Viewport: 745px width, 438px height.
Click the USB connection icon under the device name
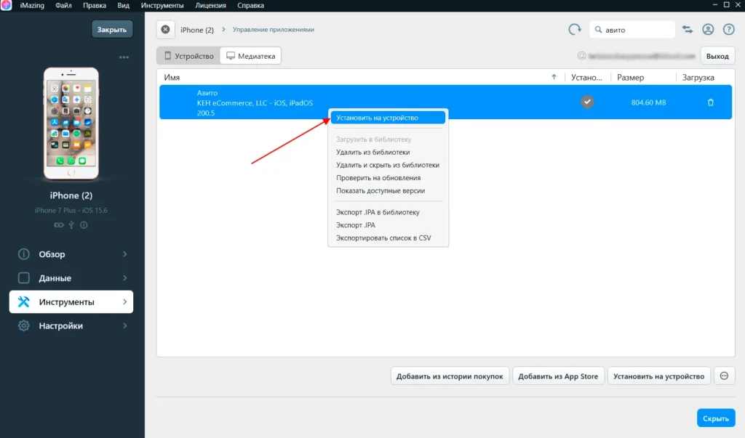pos(71,225)
